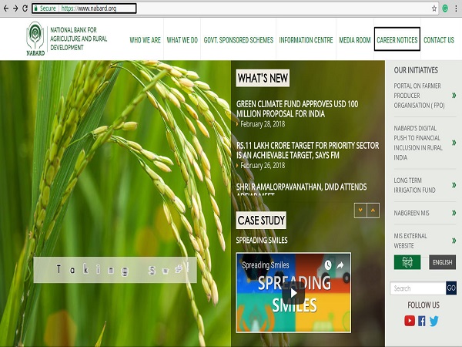Open NABARD's Facebook page icon
Image resolution: width=462 pixels, height=347 pixels.
coord(422,321)
